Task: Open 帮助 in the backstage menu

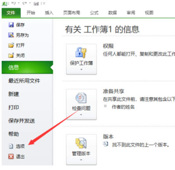Action: coord(14,134)
